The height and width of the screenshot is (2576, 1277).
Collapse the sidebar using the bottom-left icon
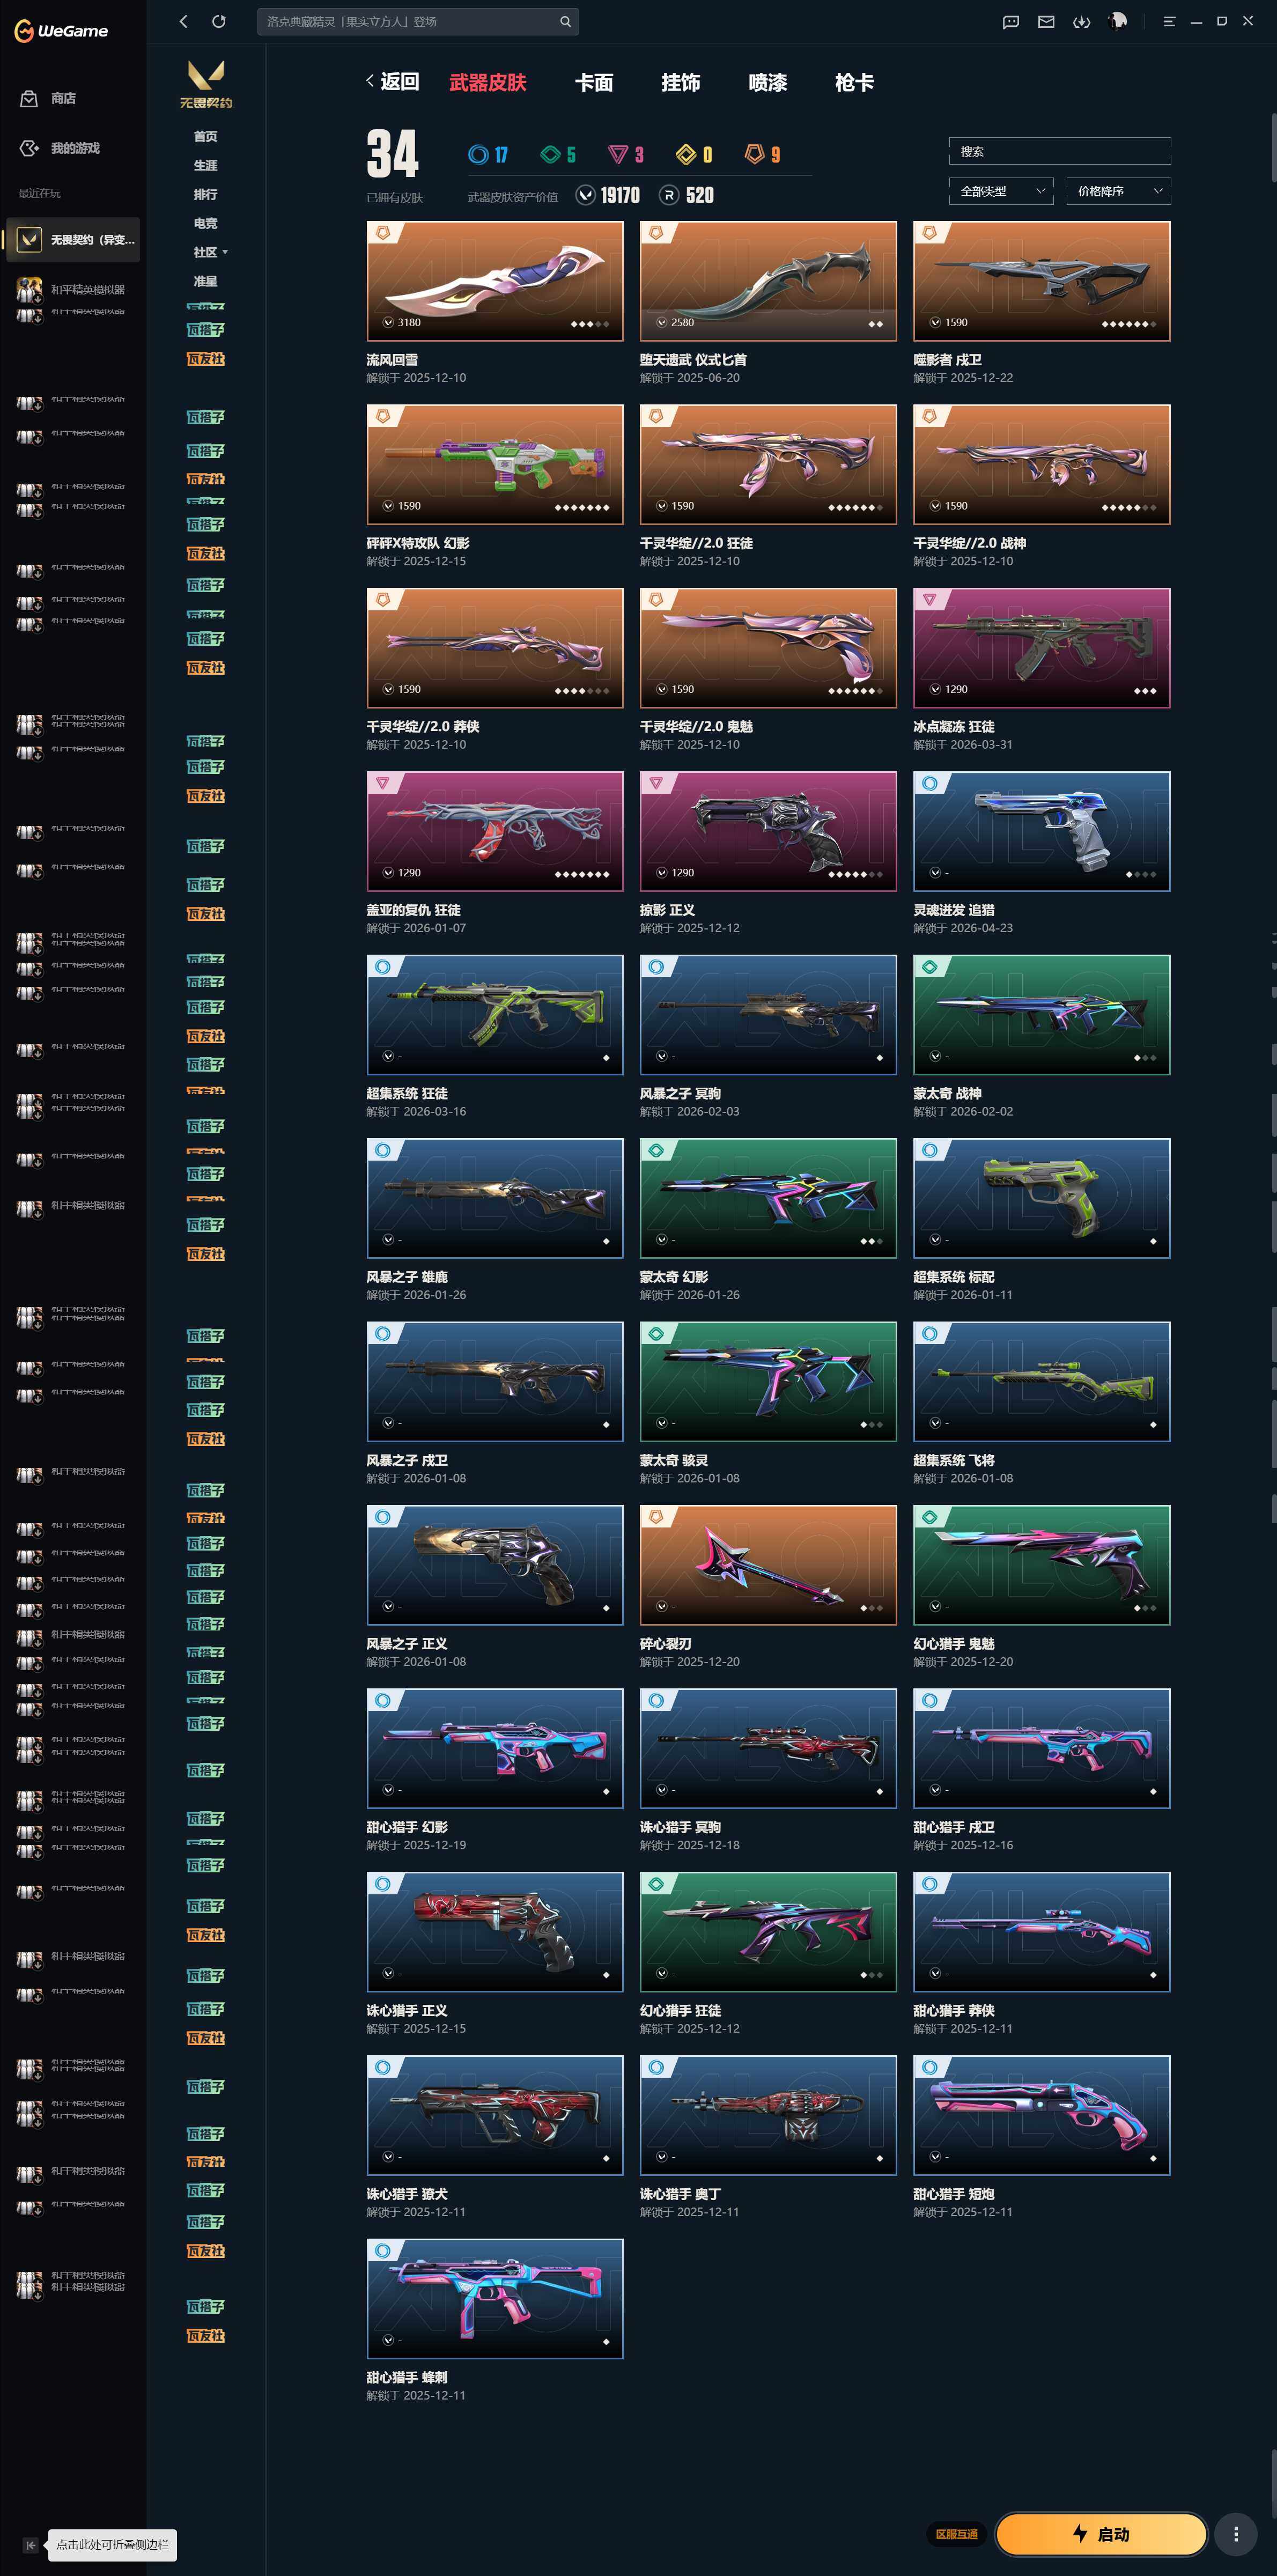click(x=30, y=2544)
